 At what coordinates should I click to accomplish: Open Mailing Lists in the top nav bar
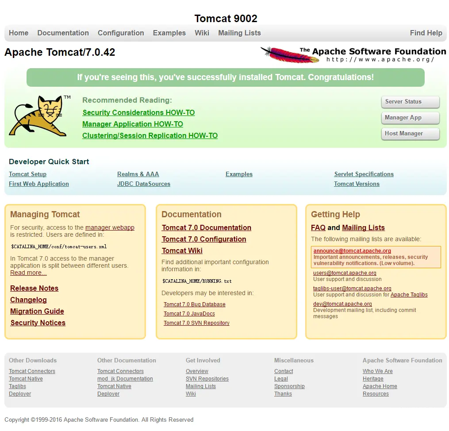239,33
